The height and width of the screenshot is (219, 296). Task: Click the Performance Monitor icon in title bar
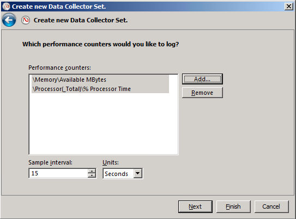pos(6,7)
